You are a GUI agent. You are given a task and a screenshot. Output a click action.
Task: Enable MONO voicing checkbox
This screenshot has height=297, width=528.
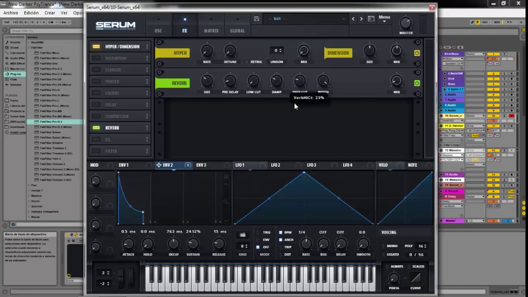[x=383, y=246]
